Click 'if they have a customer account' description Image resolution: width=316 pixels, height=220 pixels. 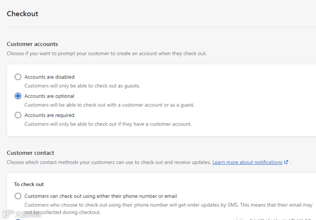108,124
